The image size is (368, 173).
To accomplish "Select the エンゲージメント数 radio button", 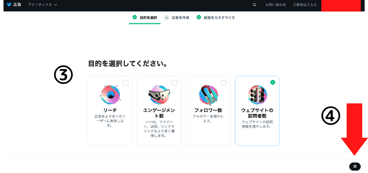I will 174,82.
